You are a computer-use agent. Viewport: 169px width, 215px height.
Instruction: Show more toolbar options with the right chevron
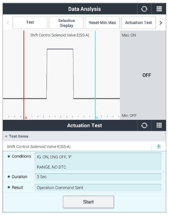(x=161, y=23)
